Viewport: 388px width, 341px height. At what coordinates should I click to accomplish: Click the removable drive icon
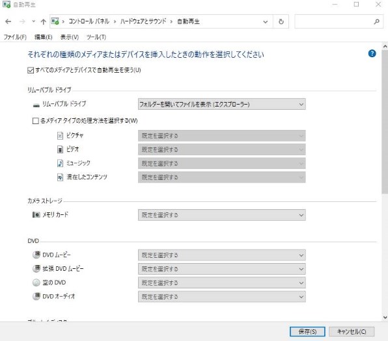pyautogui.click(x=36, y=105)
